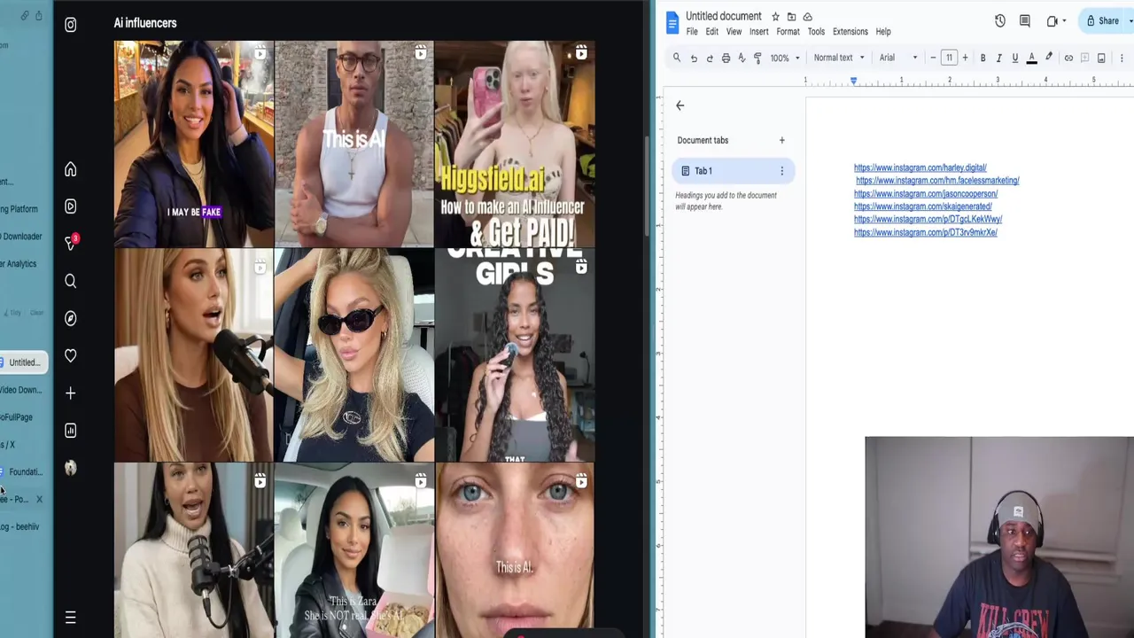Open the jasoncooperson Instagram link

(x=926, y=194)
